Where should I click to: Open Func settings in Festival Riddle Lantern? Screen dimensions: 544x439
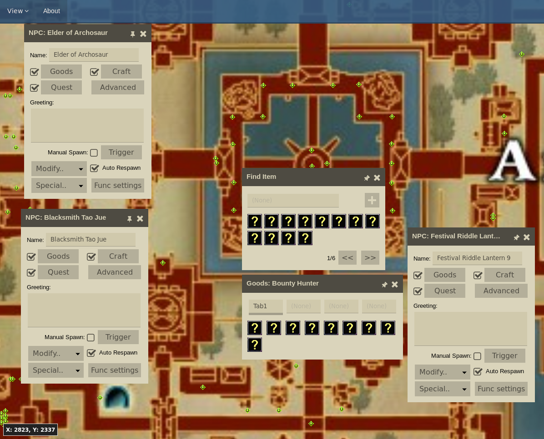(501, 389)
